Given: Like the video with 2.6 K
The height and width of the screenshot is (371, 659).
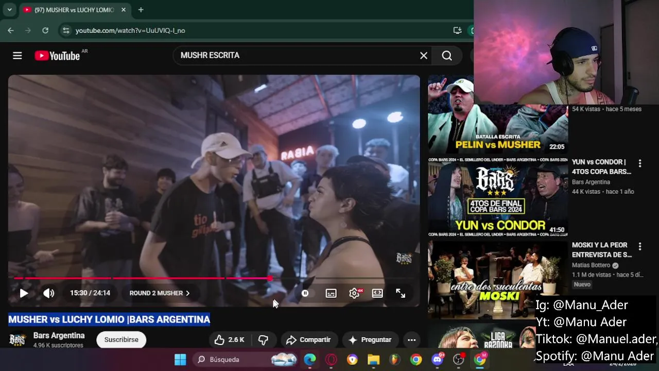Looking at the screenshot, I should 229,340.
